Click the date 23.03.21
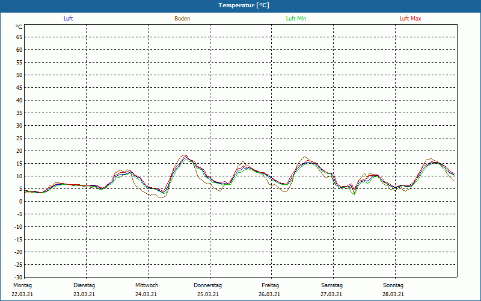 click(x=84, y=294)
